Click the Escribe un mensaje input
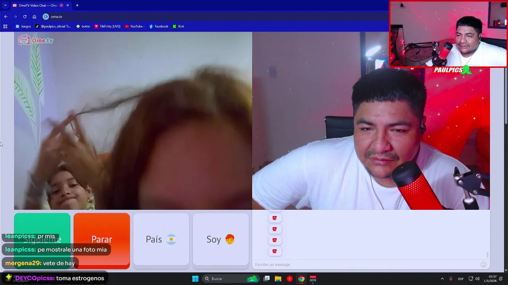The height and width of the screenshot is (285, 508). tap(365, 264)
